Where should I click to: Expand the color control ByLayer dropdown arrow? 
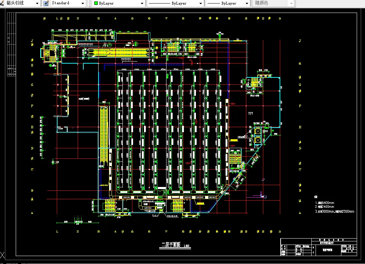[142, 4]
